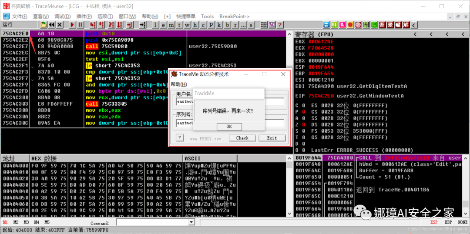Restart the program with the rewind icon
Viewport: 470px width, 234px height.
point(51,25)
